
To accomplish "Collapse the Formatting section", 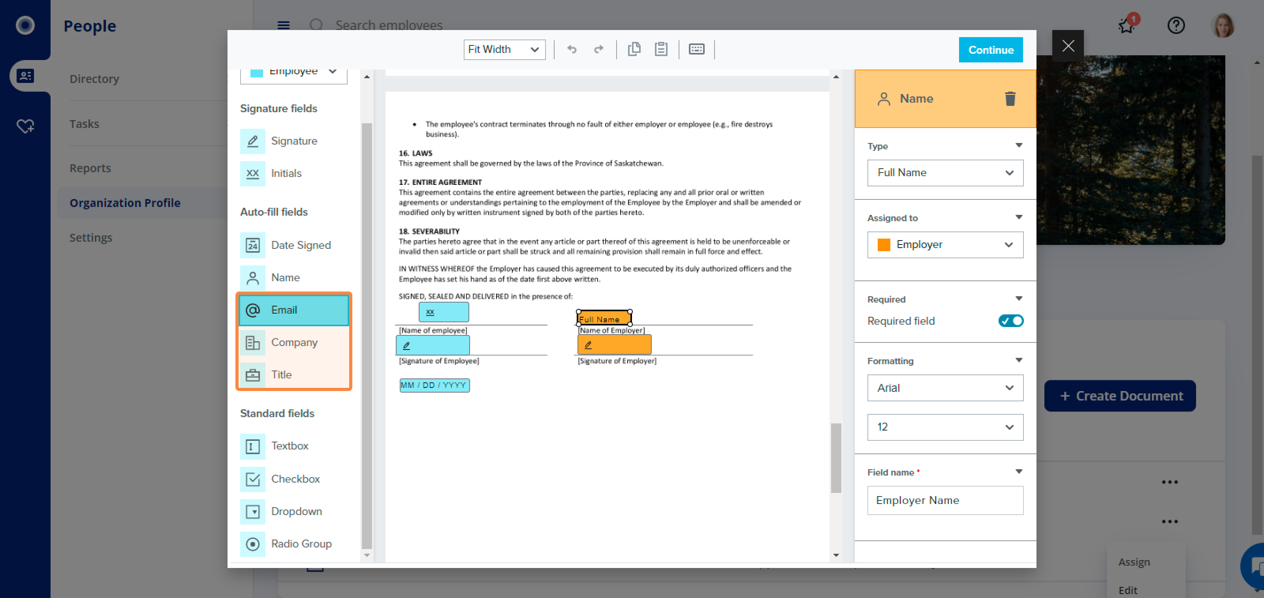I will tap(1019, 360).
